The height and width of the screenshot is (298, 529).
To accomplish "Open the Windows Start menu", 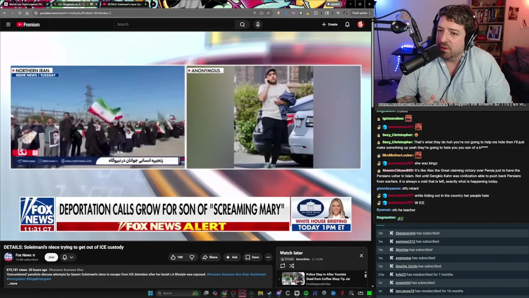I will click(x=150, y=293).
